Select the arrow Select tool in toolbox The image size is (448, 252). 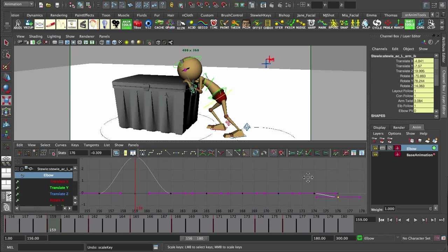point(6,43)
